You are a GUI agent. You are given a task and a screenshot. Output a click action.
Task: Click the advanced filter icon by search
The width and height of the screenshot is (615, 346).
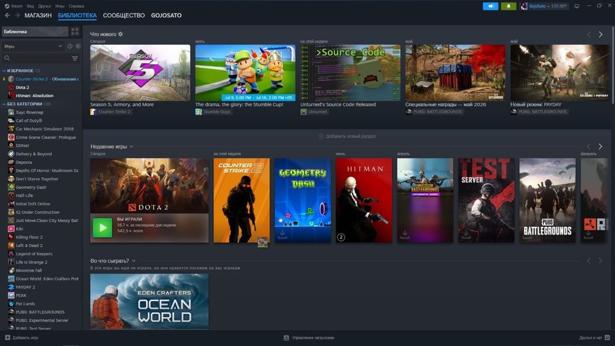click(75, 58)
